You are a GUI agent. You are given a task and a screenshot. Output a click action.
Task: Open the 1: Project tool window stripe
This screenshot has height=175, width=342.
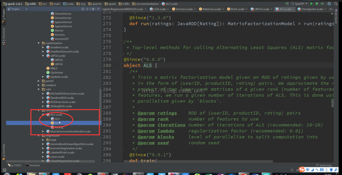pos(3,16)
